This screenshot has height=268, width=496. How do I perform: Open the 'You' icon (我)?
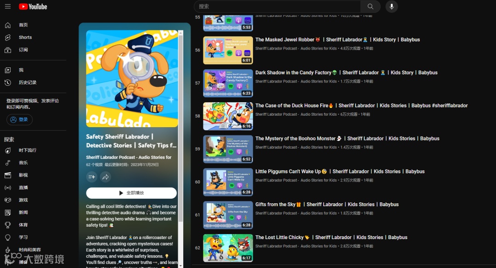8,70
